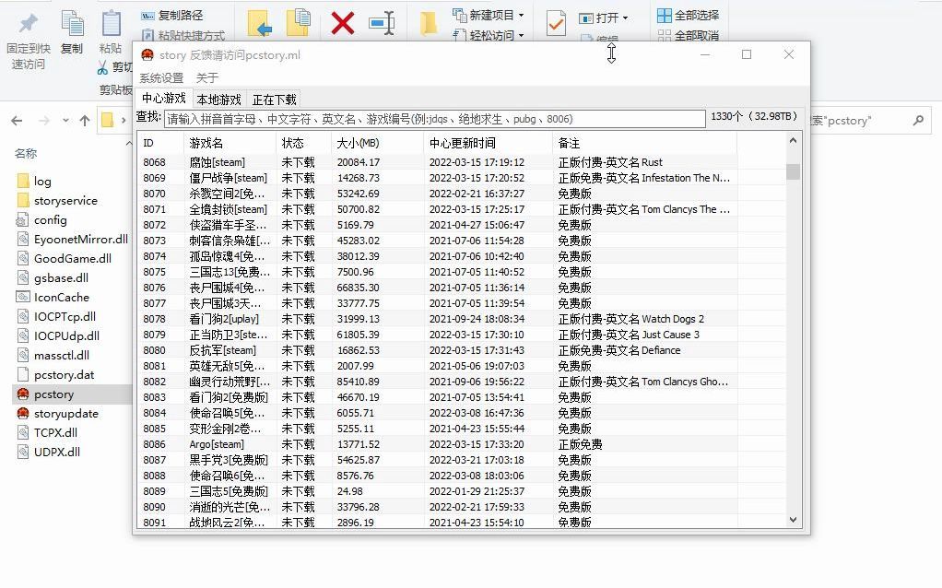Select the log folder
The width and height of the screenshot is (942, 588).
tap(34, 181)
